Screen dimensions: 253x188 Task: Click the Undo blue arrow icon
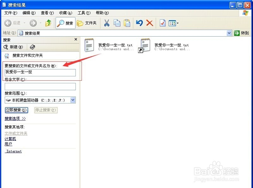tap(139, 23)
